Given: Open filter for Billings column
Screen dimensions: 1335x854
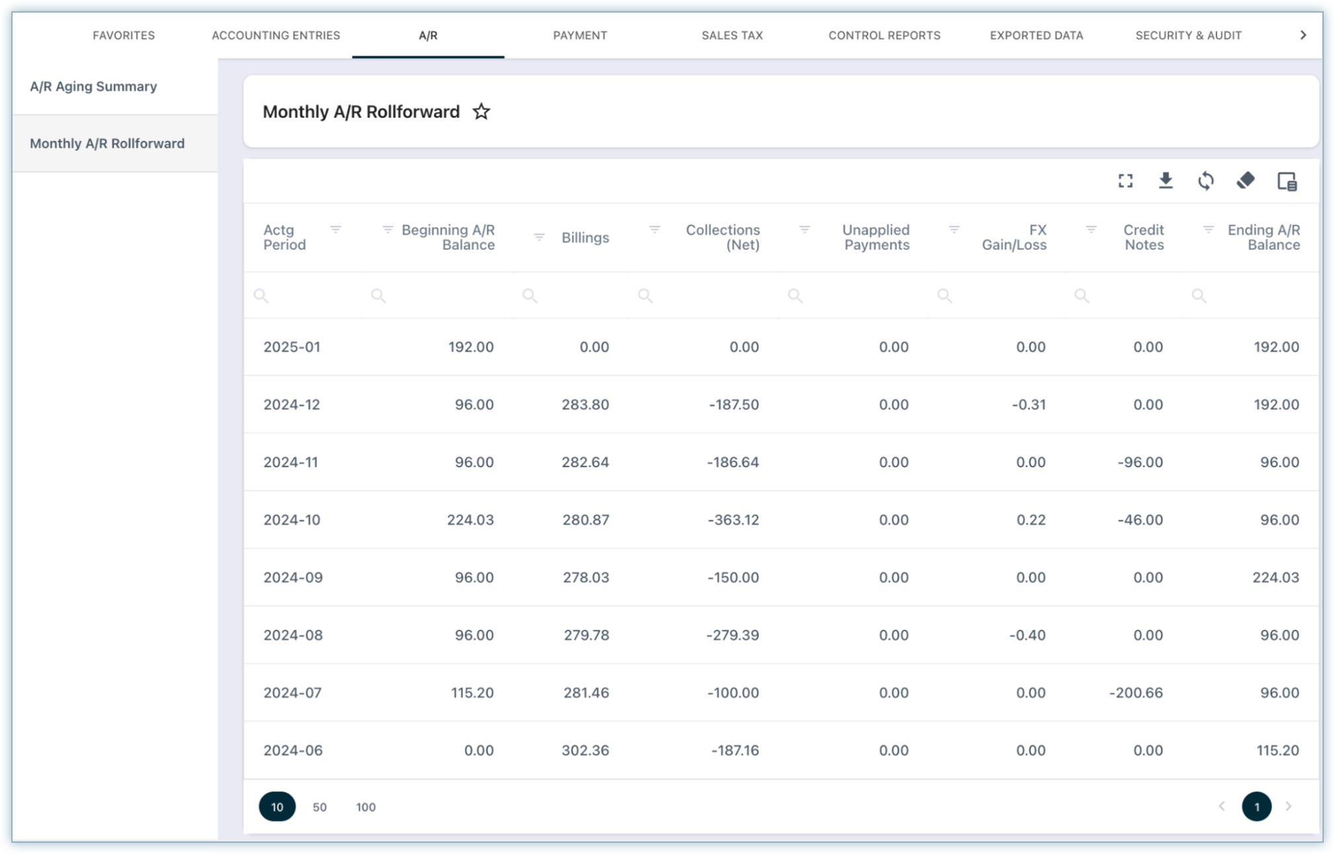Looking at the screenshot, I should pyautogui.click(x=539, y=237).
